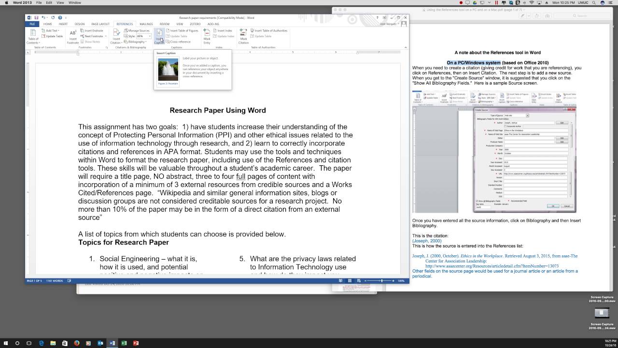Click the (Joseph, 2000) citation link in PDF
This screenshot has height=348, width=618.
427,241
